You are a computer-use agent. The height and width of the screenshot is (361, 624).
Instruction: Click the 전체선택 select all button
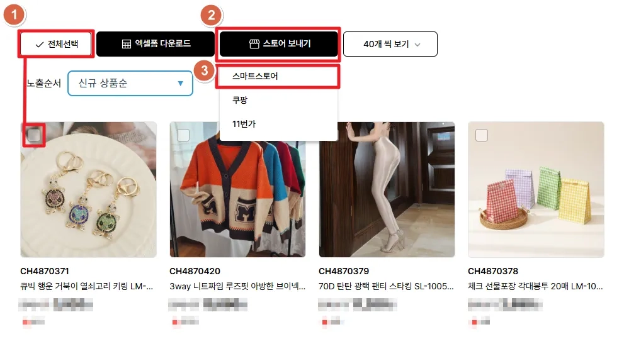(56, 44)
